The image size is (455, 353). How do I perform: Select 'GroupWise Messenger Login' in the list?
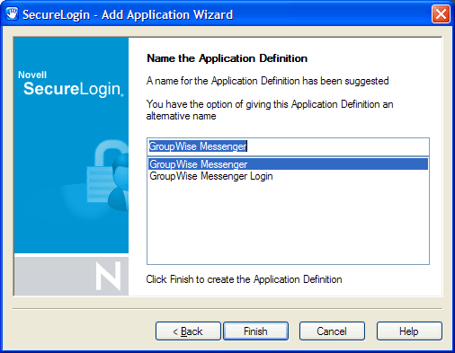coord(288,176)
